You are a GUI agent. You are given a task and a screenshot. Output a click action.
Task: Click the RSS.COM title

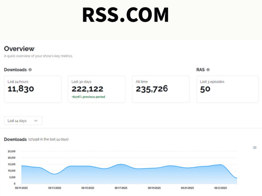[x=125, y=15]
